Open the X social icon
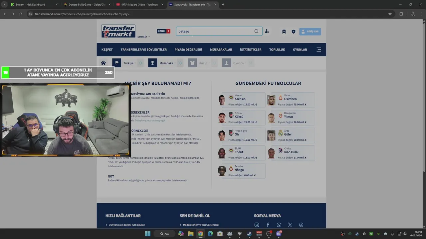426x239 pixels. click(290, 225)
